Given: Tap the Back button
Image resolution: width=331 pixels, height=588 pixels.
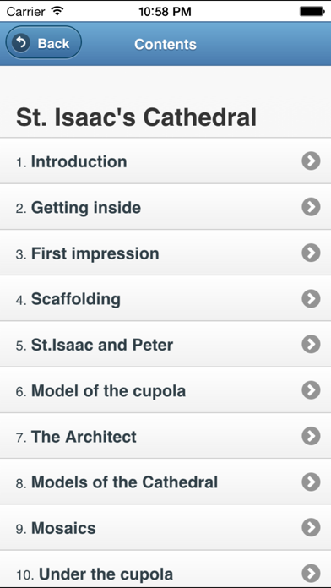Looking at the screenshot, I should click(x=43, y=43).
